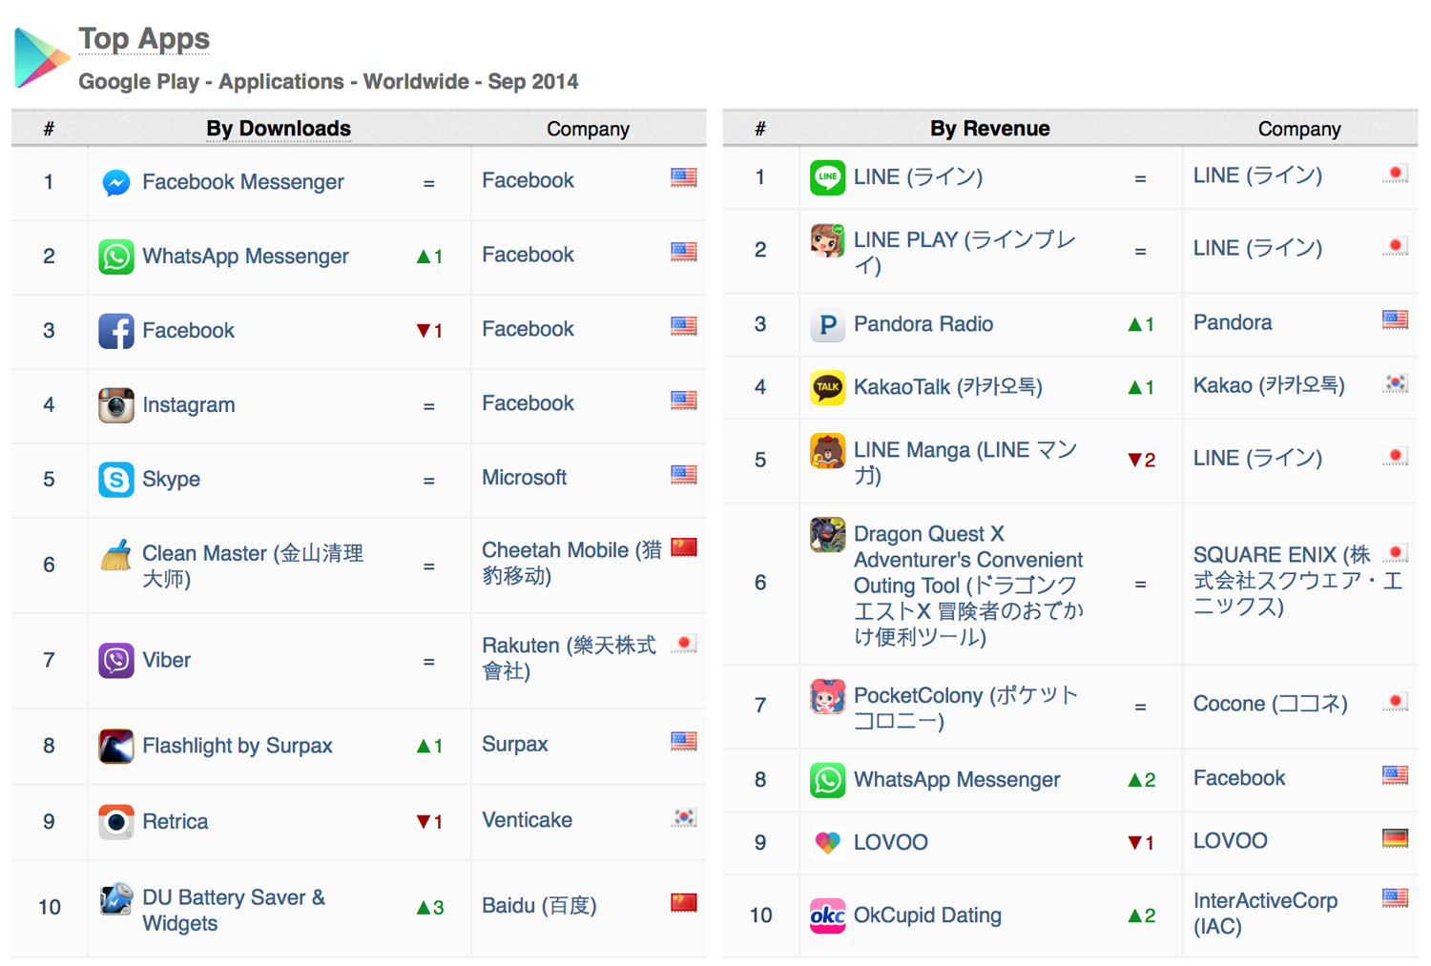The width and height of the screenshot is (1431, 966).
Task: Click the Google Play Sep 2014 subtitle
Action: click(328, 82)
